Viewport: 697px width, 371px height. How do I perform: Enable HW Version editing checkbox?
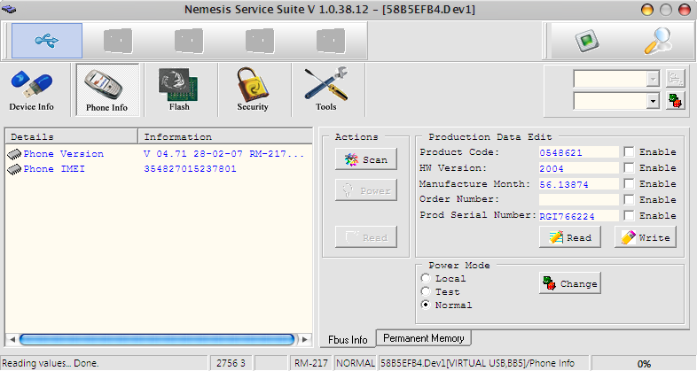629,167
